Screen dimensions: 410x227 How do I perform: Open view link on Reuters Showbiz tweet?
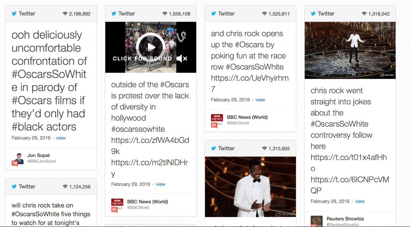360,201
